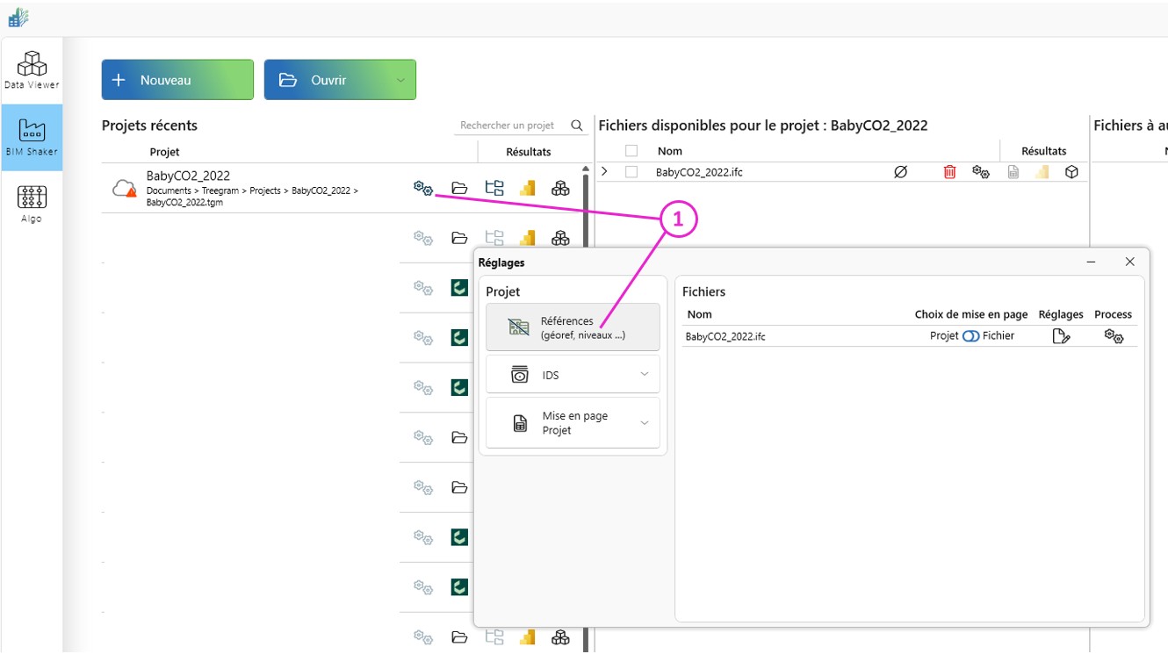Expand the BabyCO2_2022.ifc row chevron
This screenshot has height=654, width=1168.
click(x=604, y=172)
